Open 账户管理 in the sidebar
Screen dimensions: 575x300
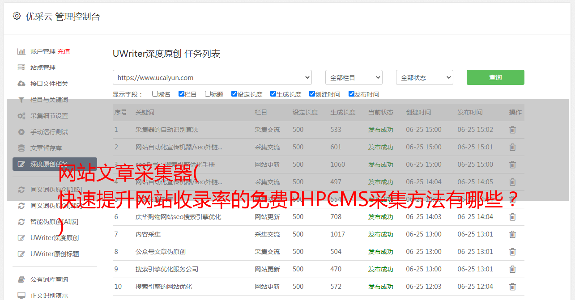tap(43, 51)
